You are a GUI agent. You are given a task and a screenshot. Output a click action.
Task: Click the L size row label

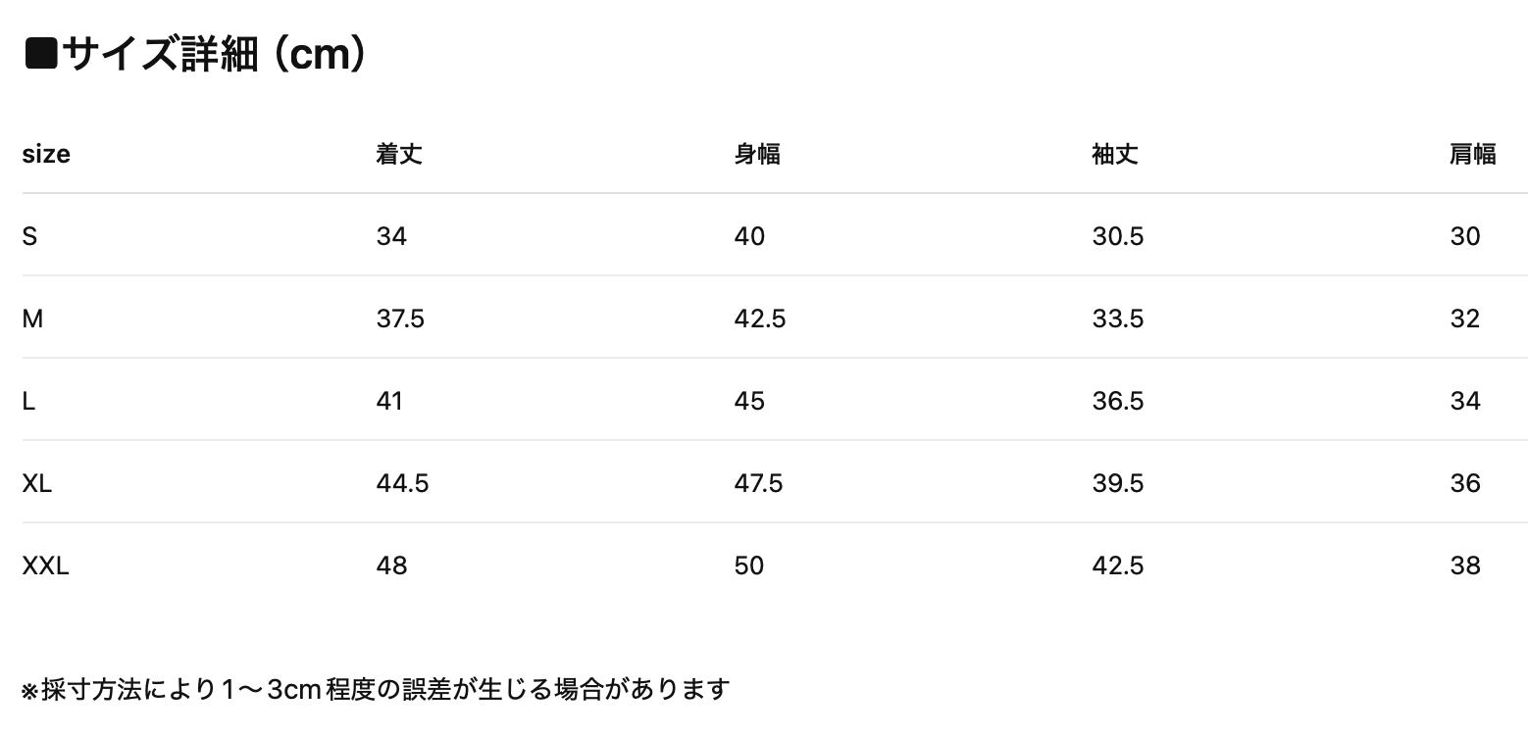tap(28, 402)
